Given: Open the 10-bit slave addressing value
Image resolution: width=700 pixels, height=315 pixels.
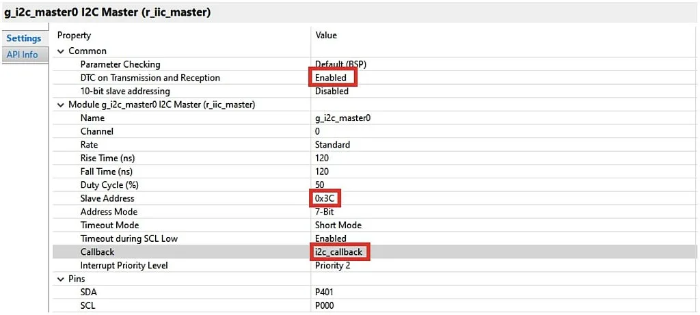Looking at the screenshot, I should click(332, 91).
